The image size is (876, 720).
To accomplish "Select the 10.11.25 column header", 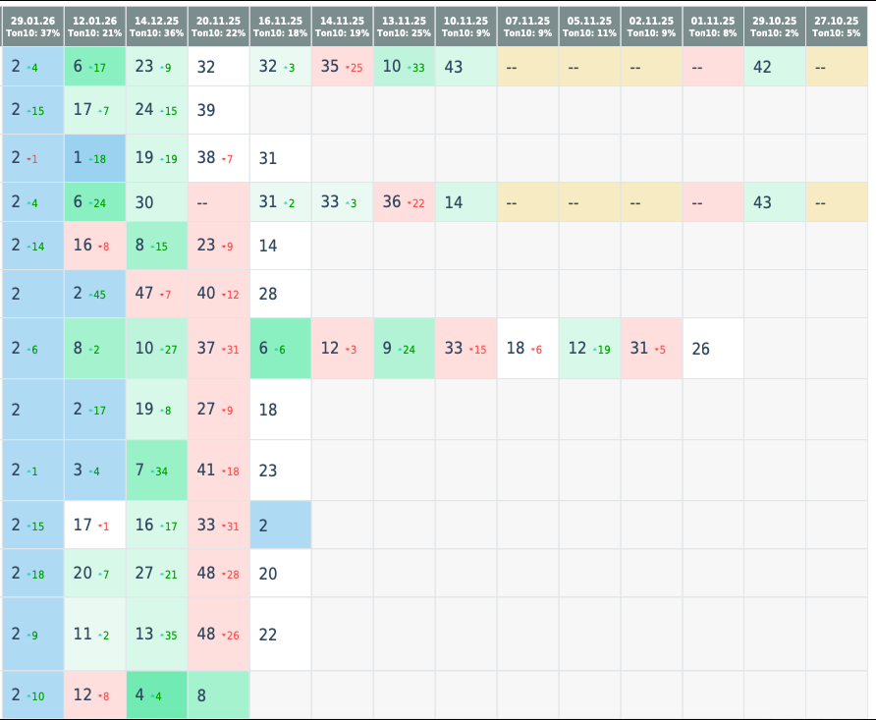I will (465, 27).
